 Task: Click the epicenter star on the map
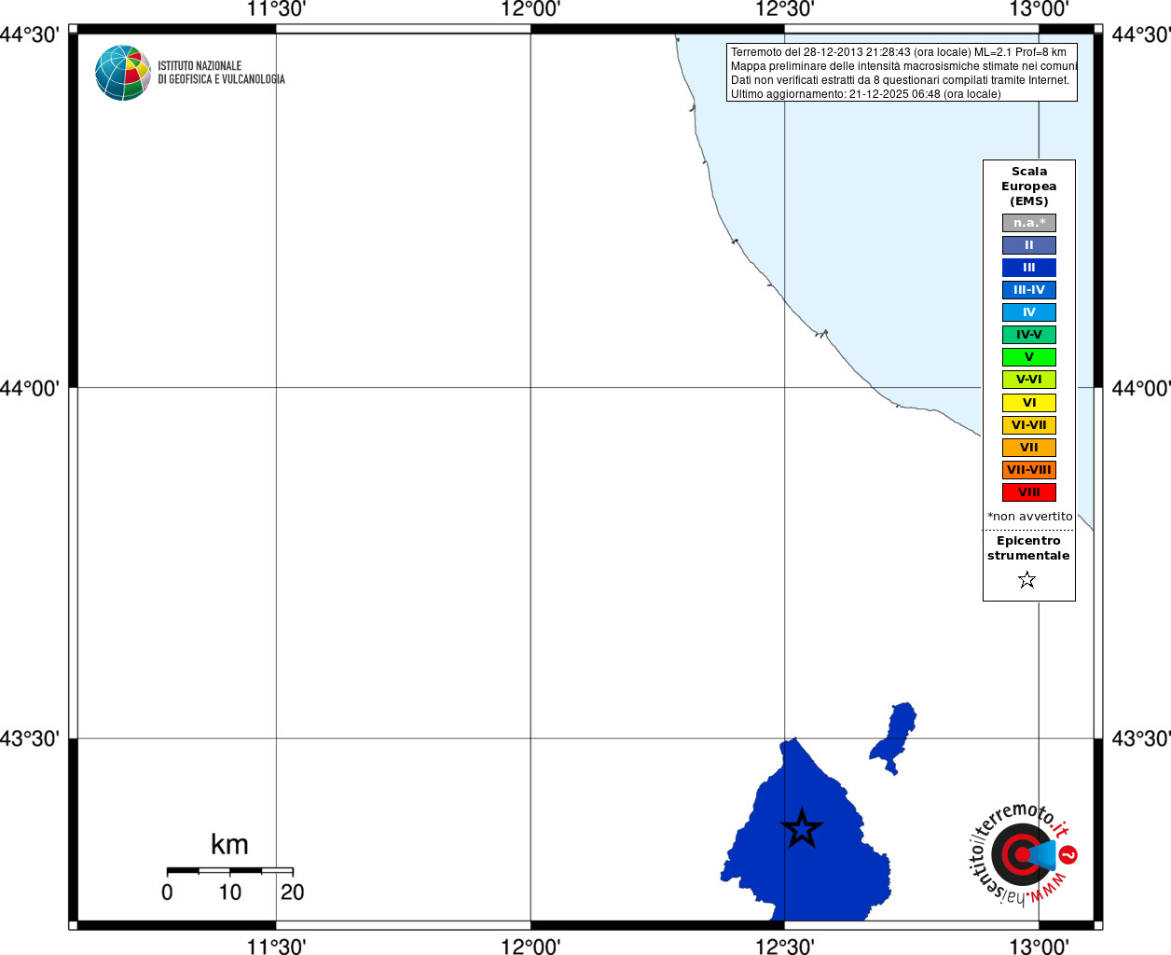[802, 828]
